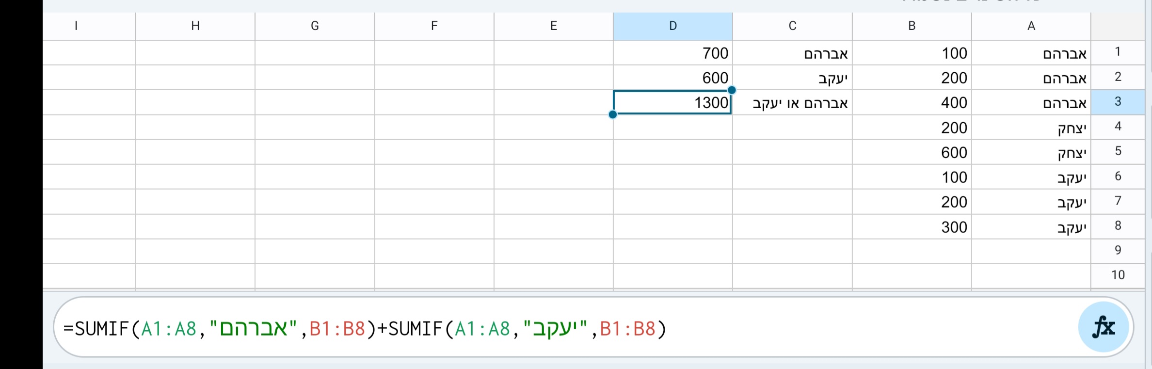Select row 6 header
The image size is (1152, 369).
tap(1118, 176)
